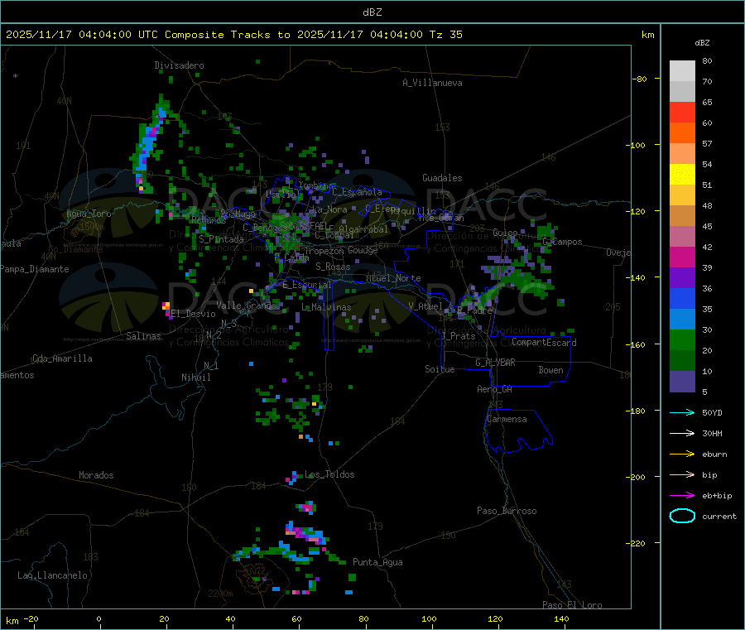Click the Guadales map label
This screenshot has height=630, width=745.
[x=442, y=178]
